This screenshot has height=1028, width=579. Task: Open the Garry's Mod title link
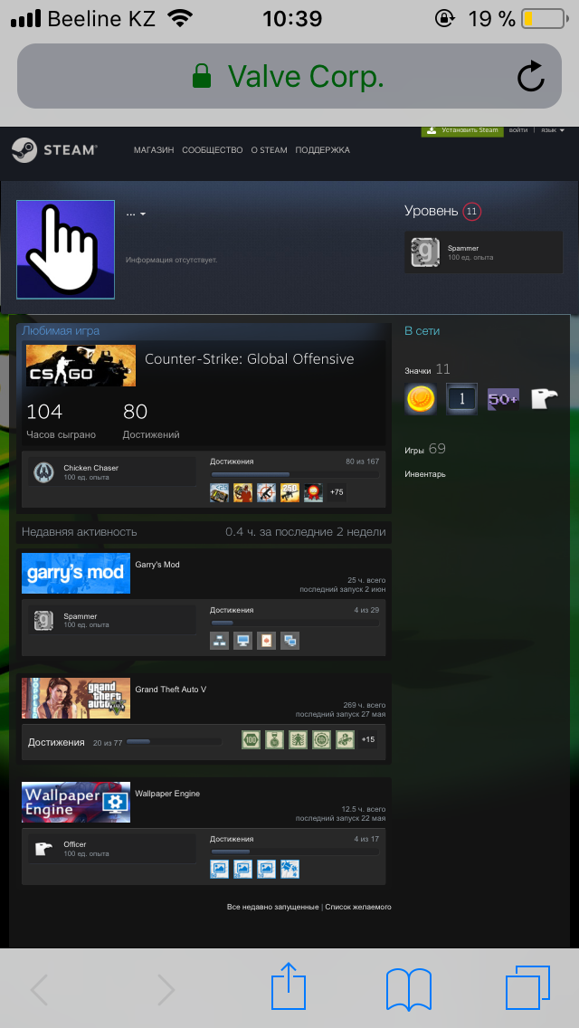[157, 565]
